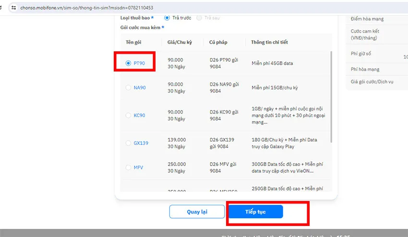Open the MFV package link
The height and width of the screenshot is (237, 408).
coord(138,167)
